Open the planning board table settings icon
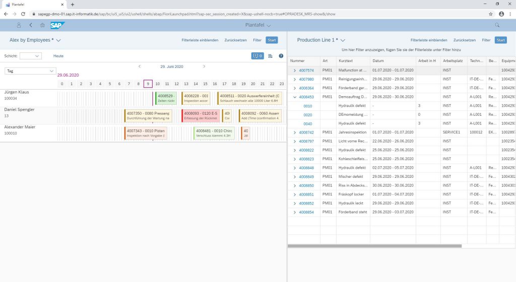 270,56
